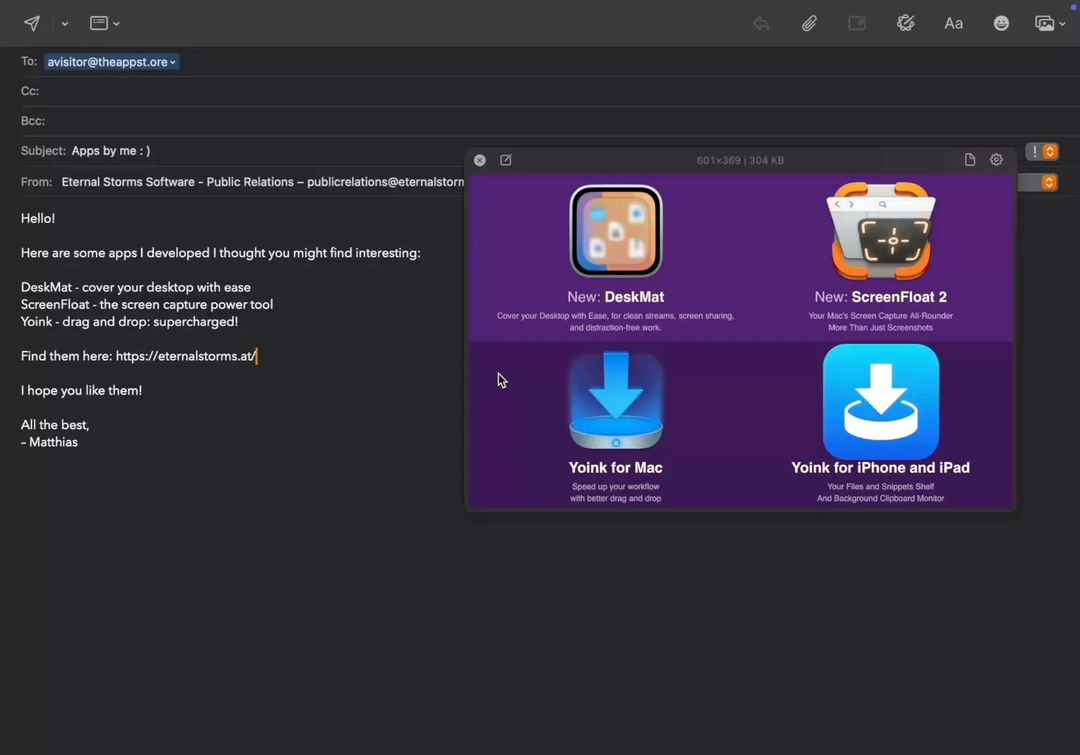
Task: Open the gear settings in floating shot
Action: pos(996,160)
